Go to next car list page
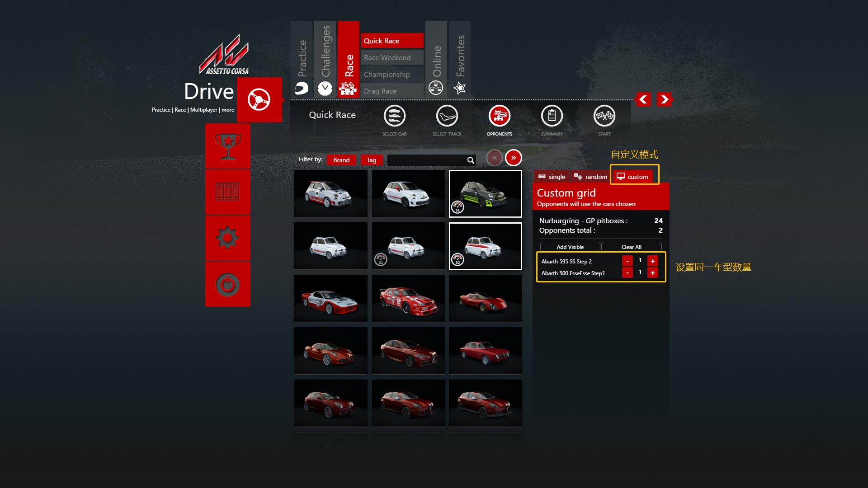The image size is (868, 488). coord(514,158)
